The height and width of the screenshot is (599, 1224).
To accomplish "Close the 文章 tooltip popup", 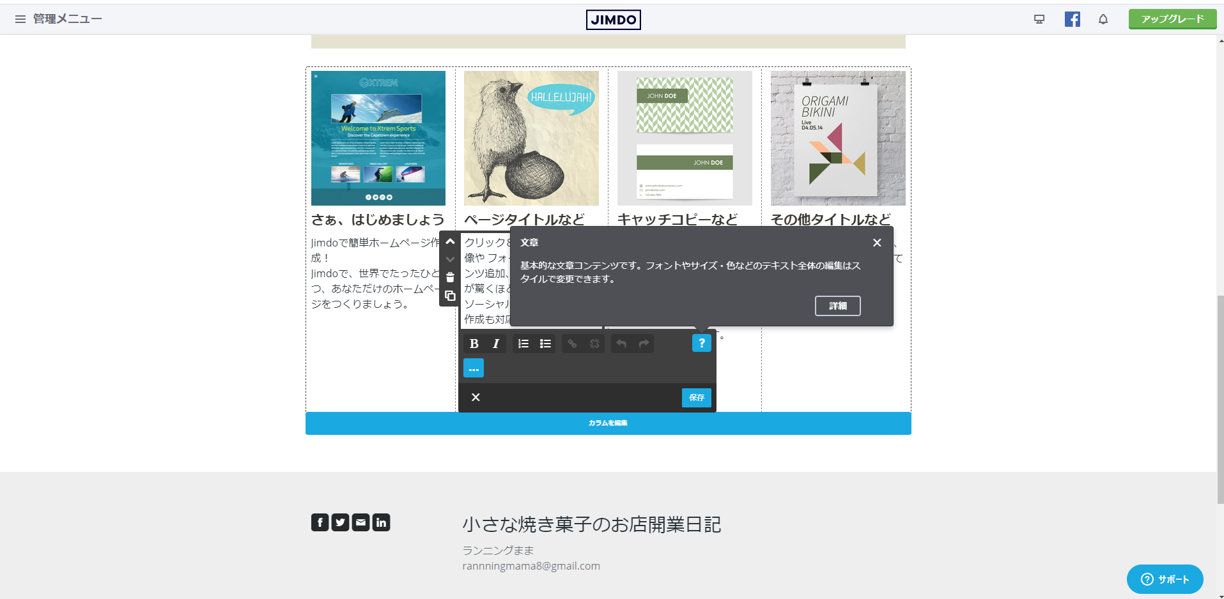I will [x=877, y=243].
